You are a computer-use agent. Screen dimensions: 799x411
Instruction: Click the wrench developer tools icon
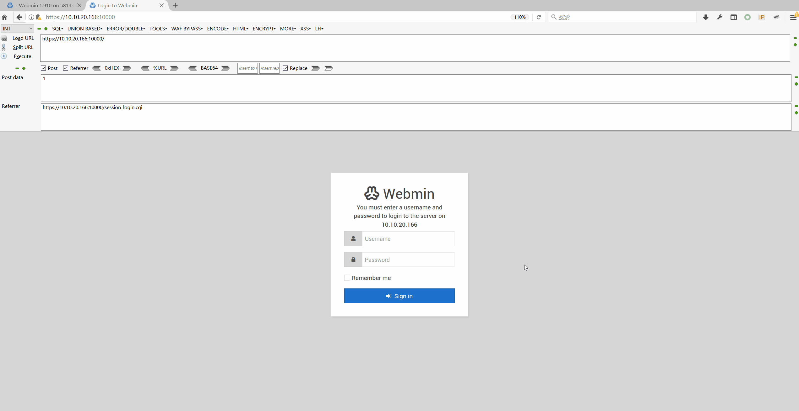[720, 17]
